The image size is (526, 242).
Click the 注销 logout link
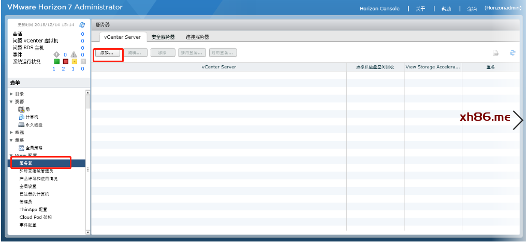click(472, 9)
